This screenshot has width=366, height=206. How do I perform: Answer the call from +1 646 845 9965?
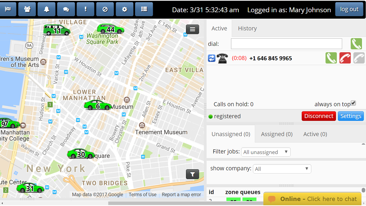331,58
